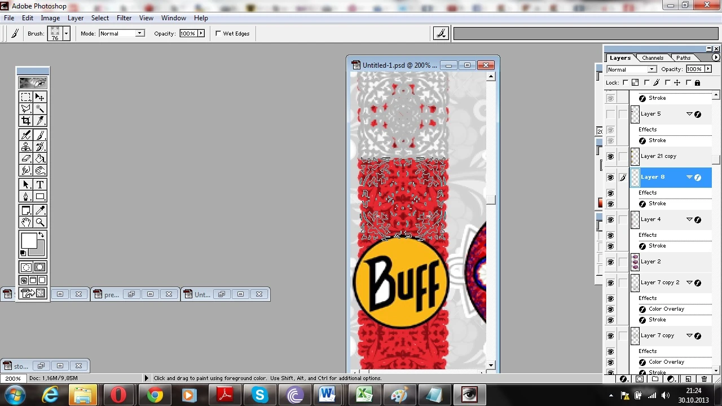Image resolution: width=722 pixels, height=406 pixels.
Task: Jump to ImageReady from toolbox
Action: 33,293
